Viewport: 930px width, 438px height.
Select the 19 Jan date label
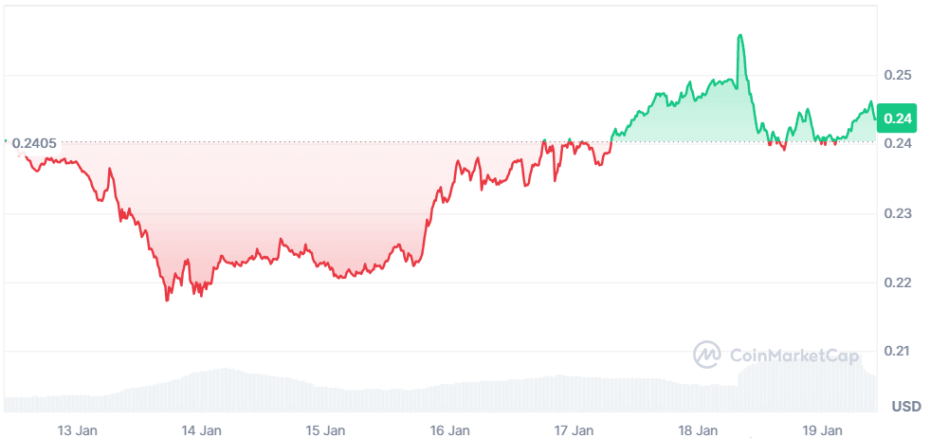[x=822, y=429]
